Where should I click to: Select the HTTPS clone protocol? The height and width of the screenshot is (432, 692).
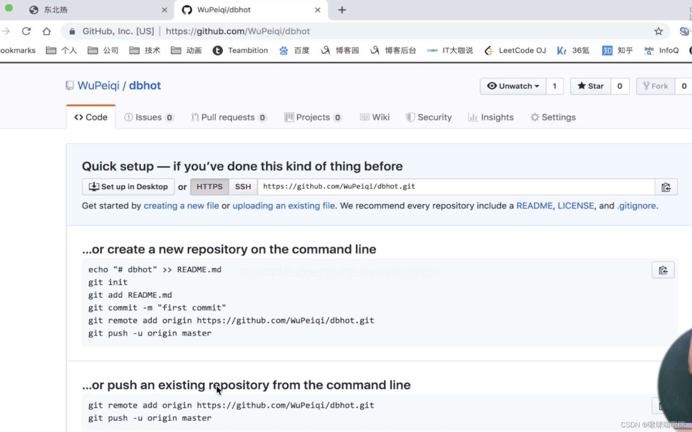[210, 187]
